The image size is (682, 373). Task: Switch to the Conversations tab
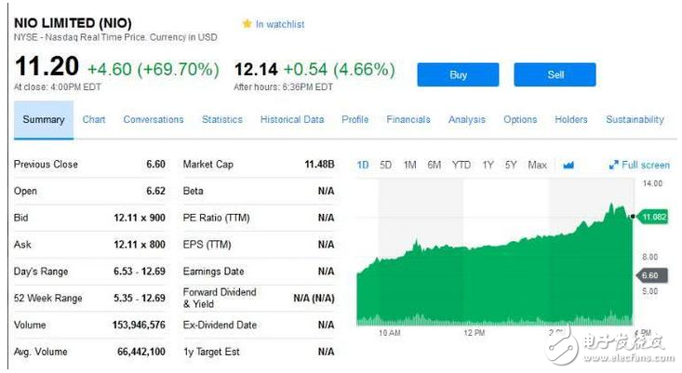point(154,120)
